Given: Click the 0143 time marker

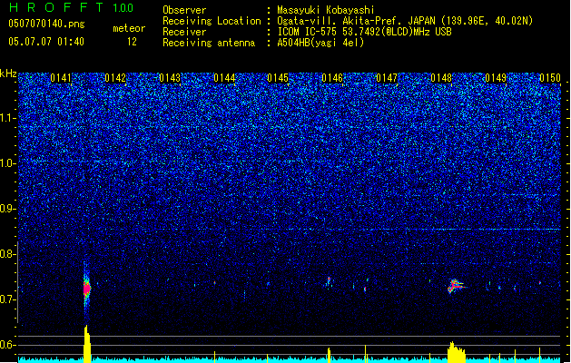Looking at the screenshot, I should pos(170,78).
